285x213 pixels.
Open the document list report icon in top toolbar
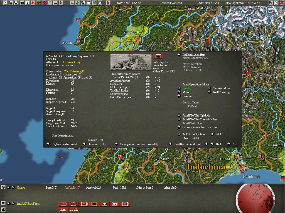click(11, 2)
